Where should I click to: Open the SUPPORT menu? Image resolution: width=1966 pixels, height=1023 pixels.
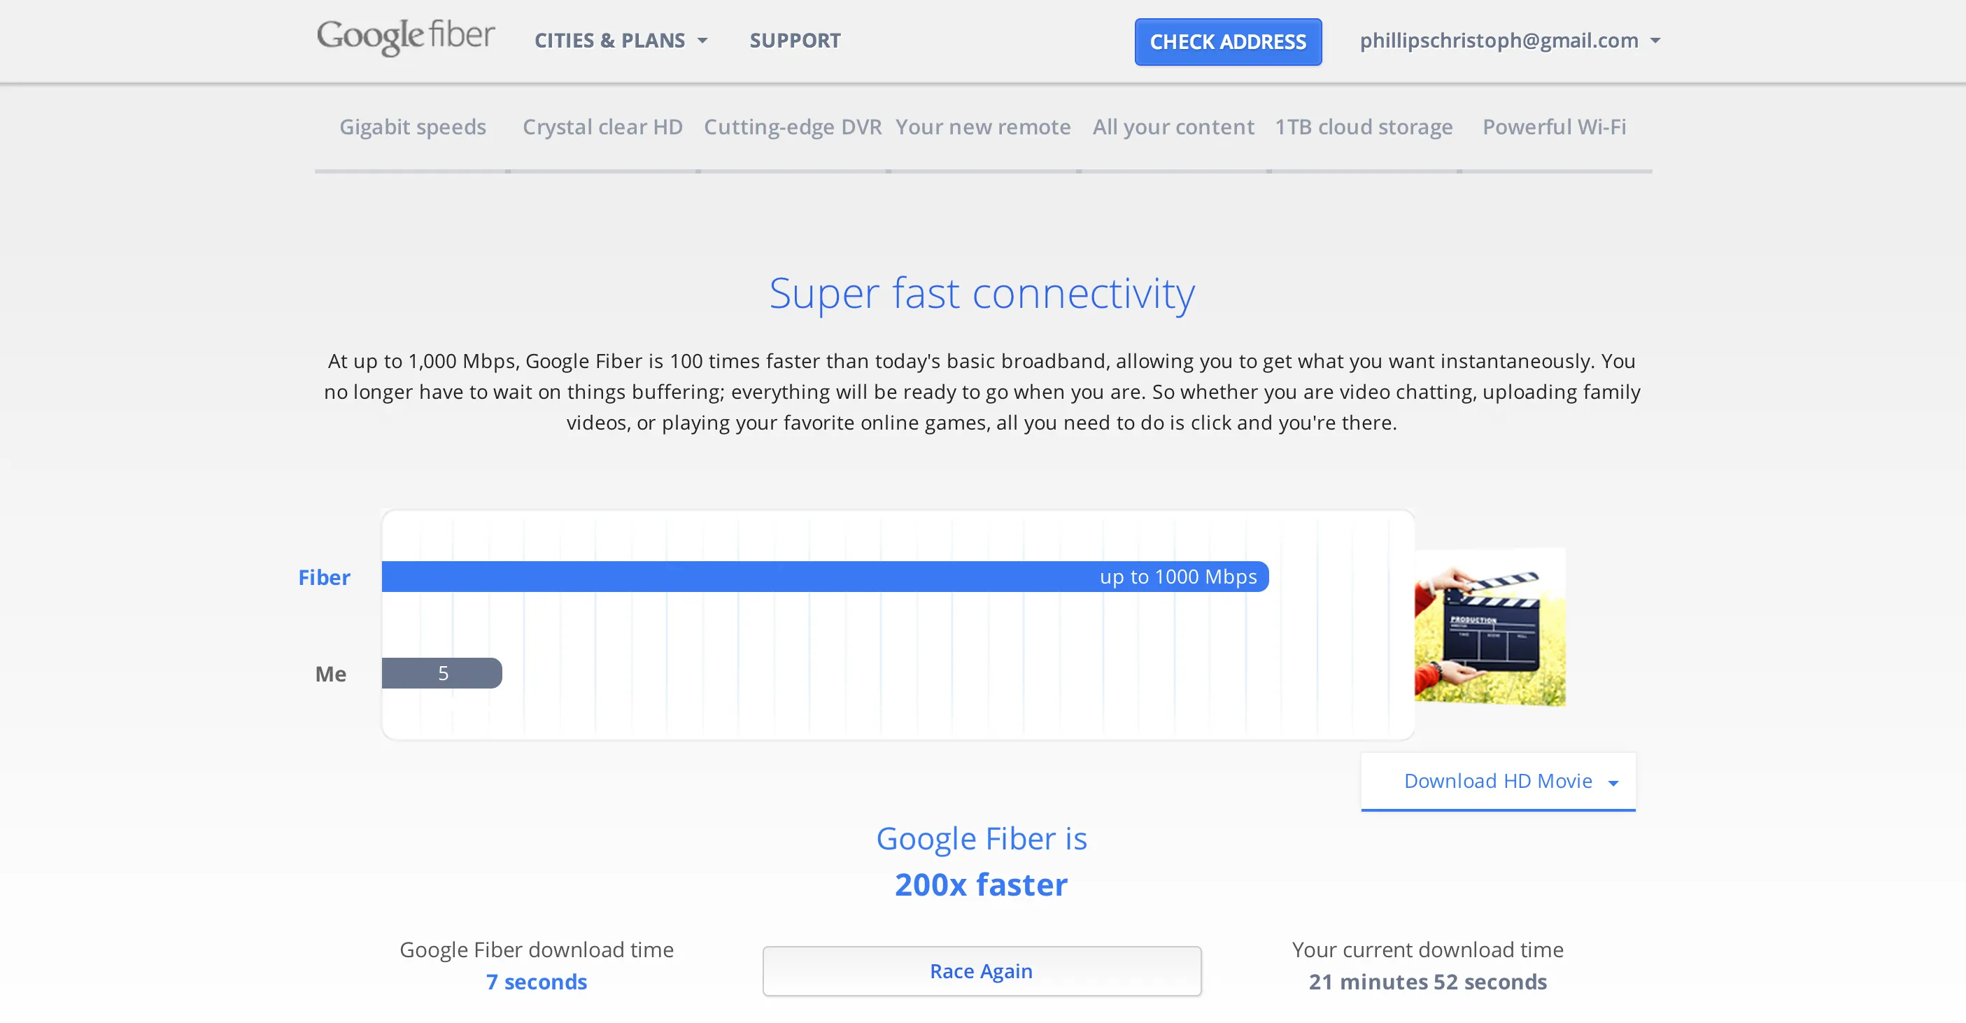click(795, 41)
